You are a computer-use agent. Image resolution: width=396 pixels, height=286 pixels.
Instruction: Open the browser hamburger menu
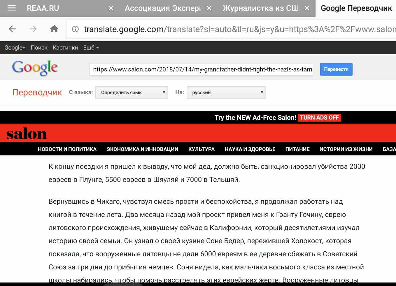(x=12, y=8)
